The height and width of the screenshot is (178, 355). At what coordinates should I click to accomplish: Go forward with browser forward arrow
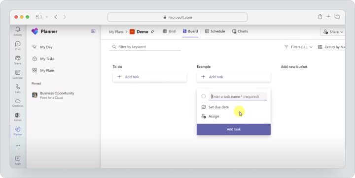(65, 17)
